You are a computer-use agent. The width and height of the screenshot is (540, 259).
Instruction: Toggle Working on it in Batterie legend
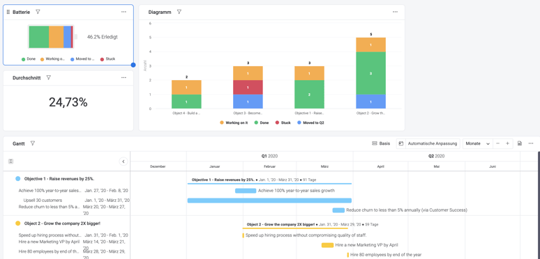click(x=52, y=59)
